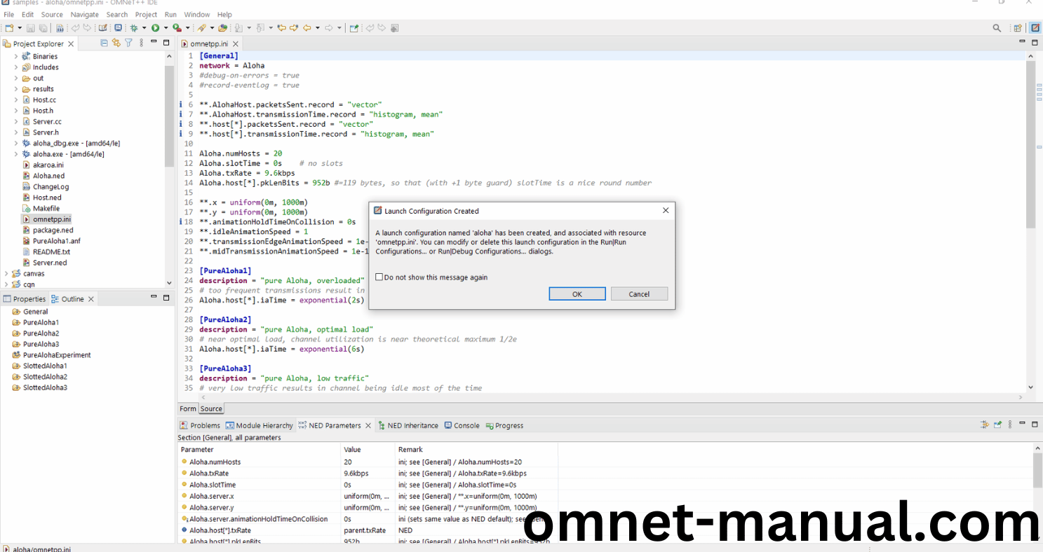Open a new window with the New toolbar icon
The height and width of the screenshot is (552, 1043).
pos(11,28)
